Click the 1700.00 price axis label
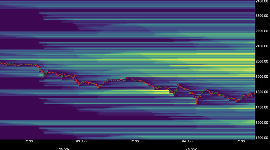Image resolution: width=270 pixels, height=150 pixels. pos(262,107)
